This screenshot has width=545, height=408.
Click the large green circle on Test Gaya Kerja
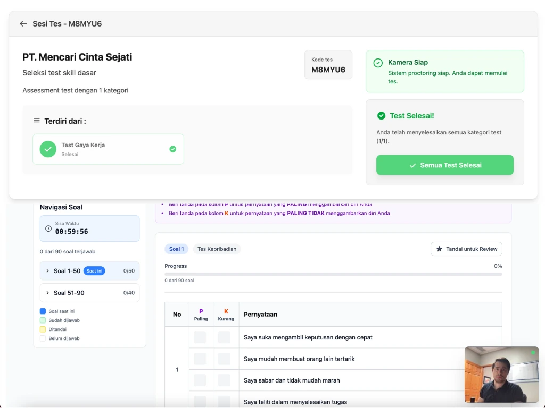(48, 149)
